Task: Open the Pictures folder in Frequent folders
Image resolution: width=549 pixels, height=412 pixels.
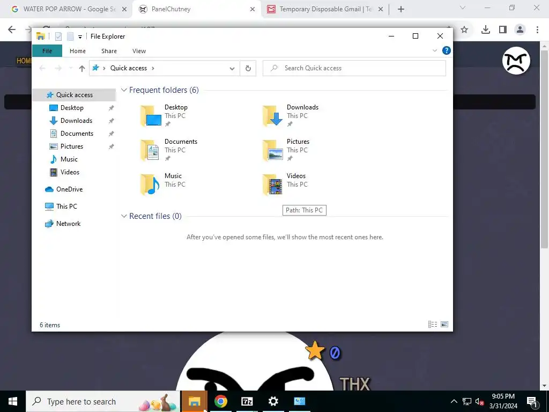Action: tap(286, 150)
